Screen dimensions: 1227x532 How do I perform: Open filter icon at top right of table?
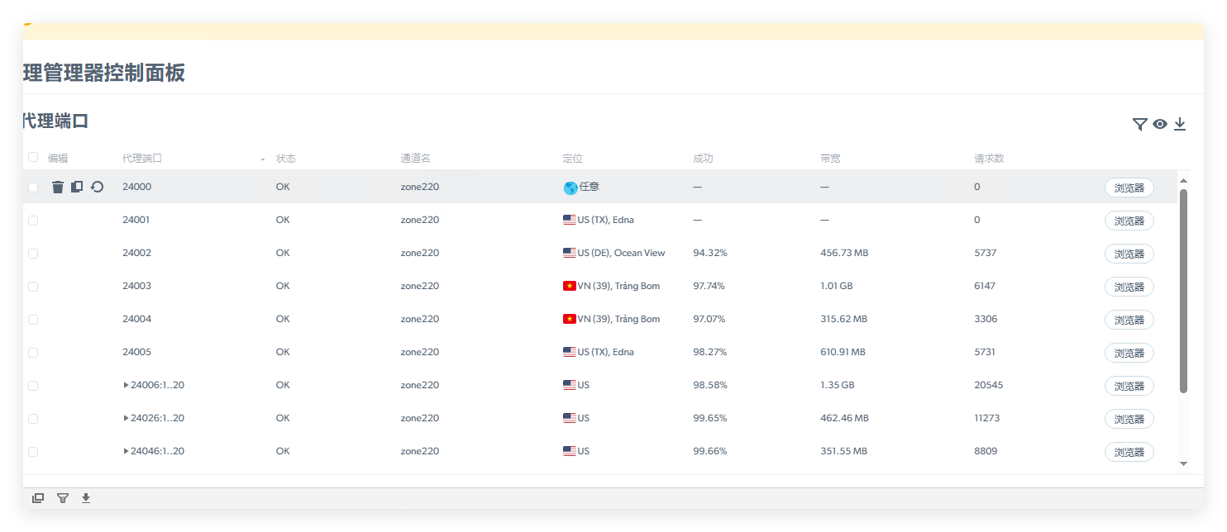click(1139, 125)
